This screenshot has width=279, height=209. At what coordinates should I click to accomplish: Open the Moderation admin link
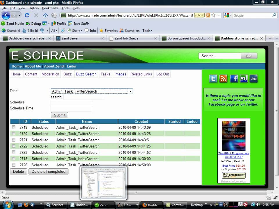[50, 74]
